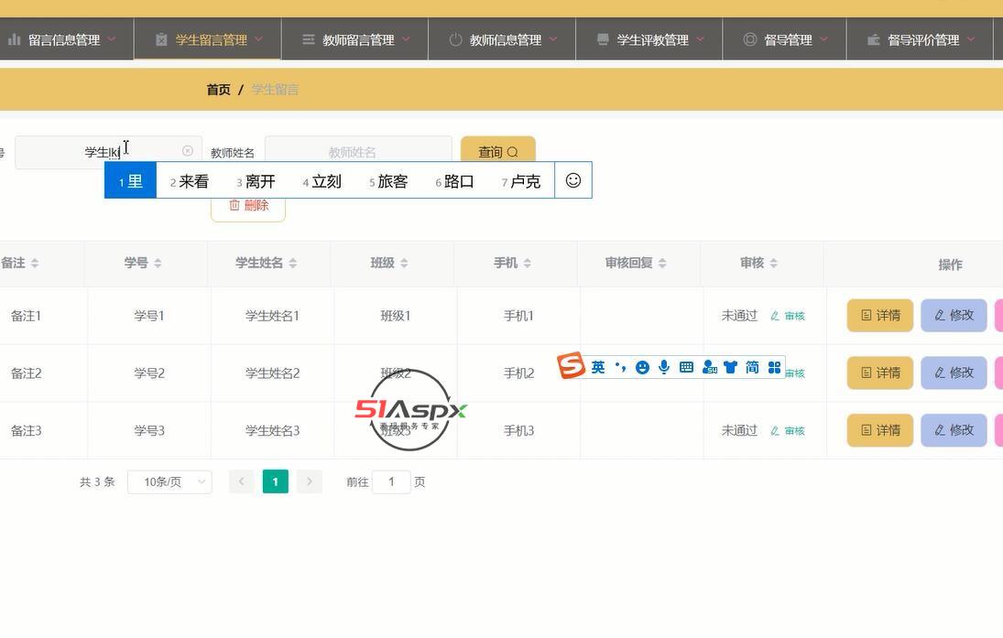Viewport: 1003px width, 638px height.
Task: Click camera icon of 督导评价管理
Action: pyautogui.click(x=874, y=39)
